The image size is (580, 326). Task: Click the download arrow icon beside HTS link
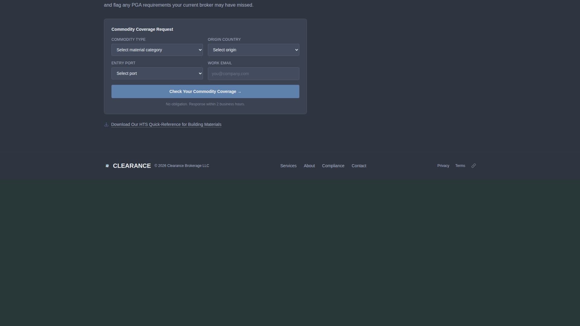click(x=106, y=124)
